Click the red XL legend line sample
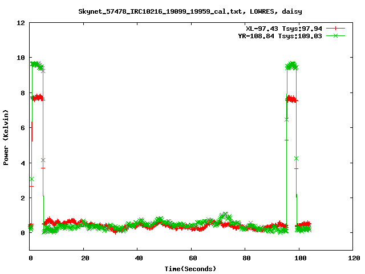The image size is (365, 274). tap(335, 29)
